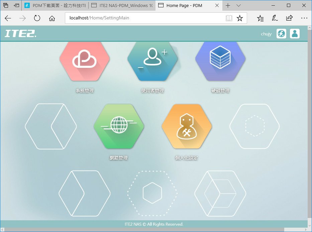Screen dimensions: 312x232
Task: Go to browser home page icon
Action: point(52,18)
